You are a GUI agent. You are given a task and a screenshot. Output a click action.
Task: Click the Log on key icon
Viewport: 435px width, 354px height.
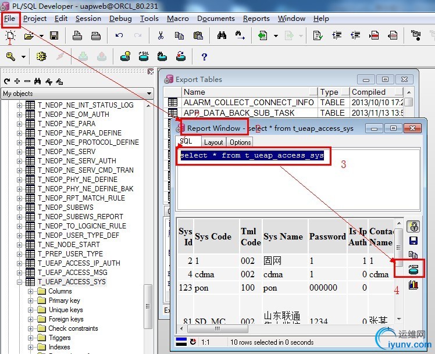coord(11,56)
